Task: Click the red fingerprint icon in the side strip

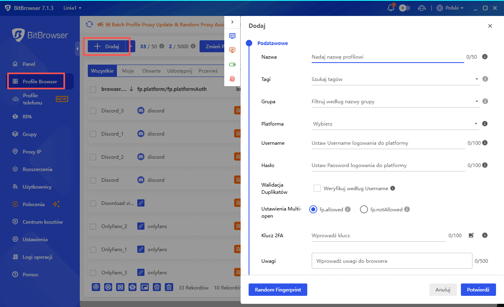Action: click(x=232, y=79)
